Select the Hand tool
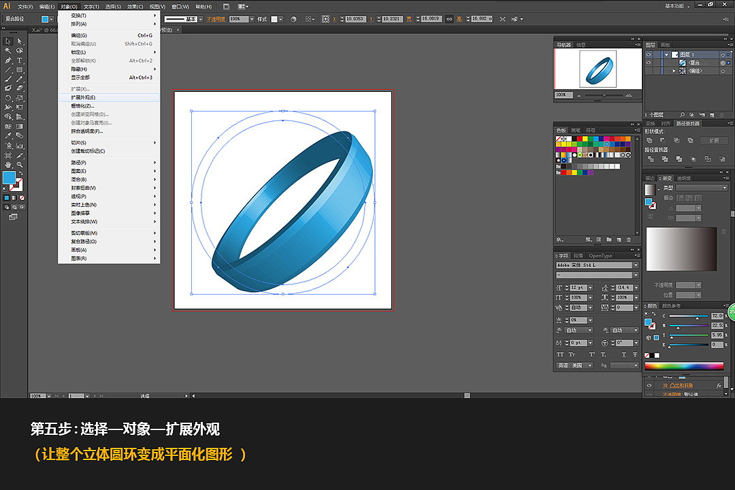 click(8, 165)
